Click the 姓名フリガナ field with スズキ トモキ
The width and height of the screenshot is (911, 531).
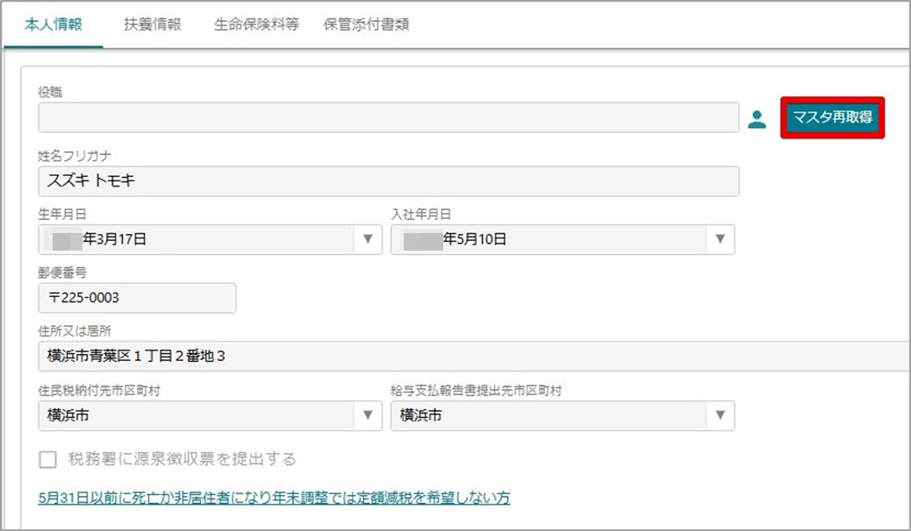(x=389, y=181)
